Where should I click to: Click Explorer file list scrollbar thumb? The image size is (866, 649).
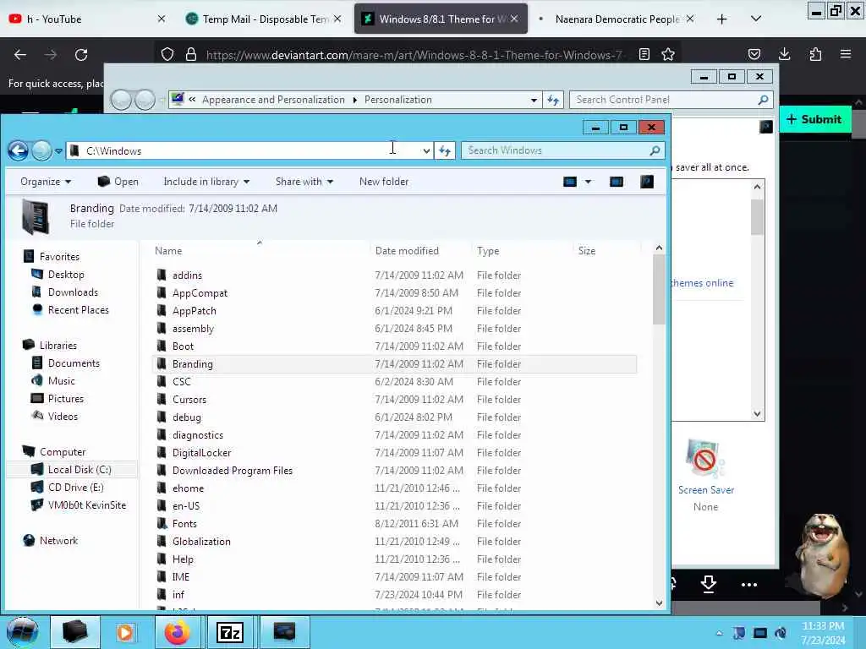(x=658, y=291)
